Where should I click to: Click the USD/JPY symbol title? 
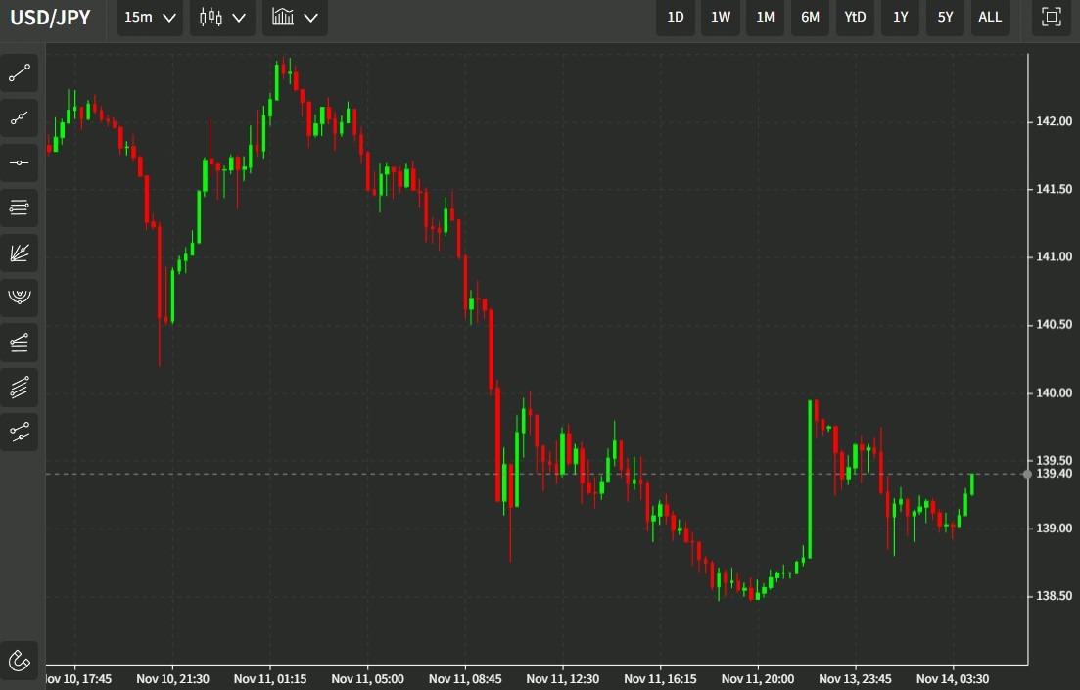pyautogui.click(x=50, y=18)
